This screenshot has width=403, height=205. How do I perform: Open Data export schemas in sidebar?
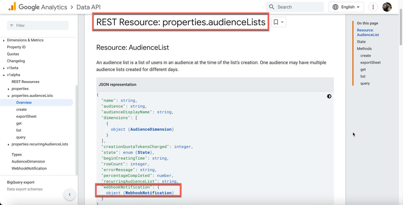coord(25,189)
